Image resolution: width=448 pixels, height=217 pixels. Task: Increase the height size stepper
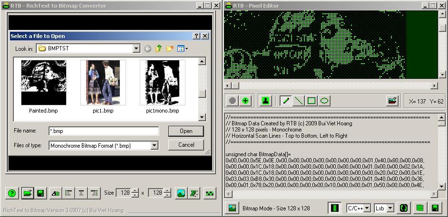point(167,191)
